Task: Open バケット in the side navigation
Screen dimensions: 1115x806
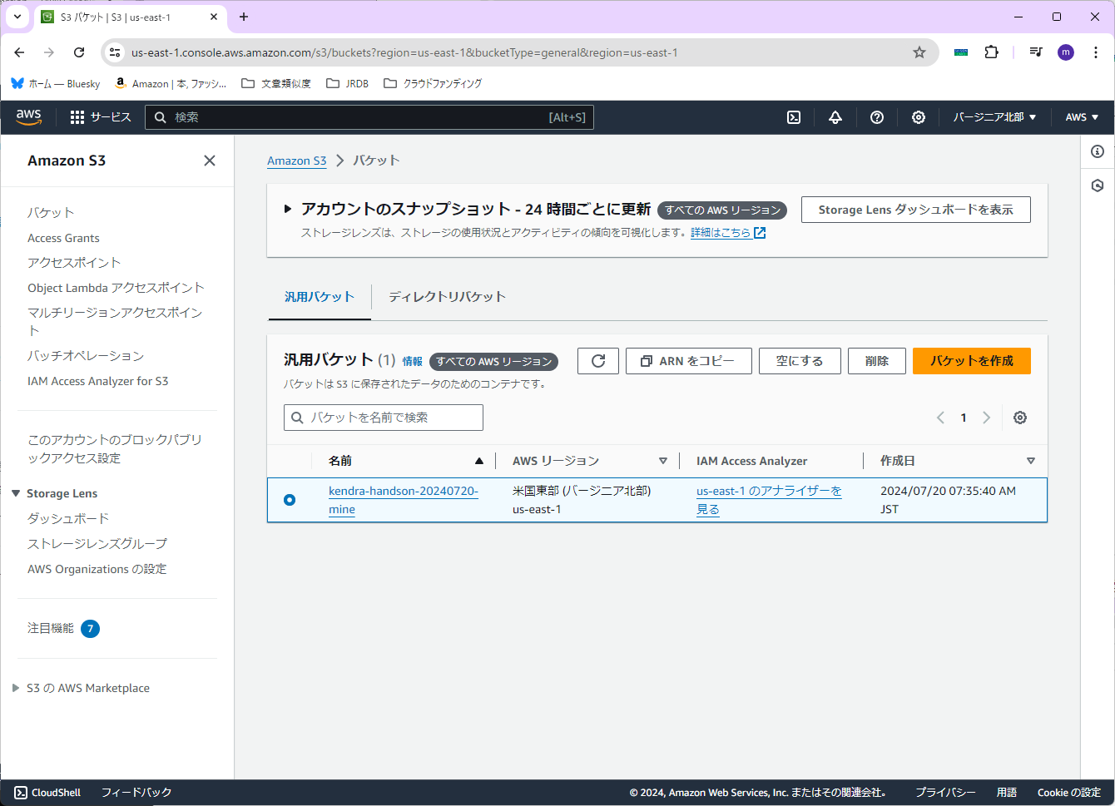Action: pyautogui.click(x=51, y=213)
